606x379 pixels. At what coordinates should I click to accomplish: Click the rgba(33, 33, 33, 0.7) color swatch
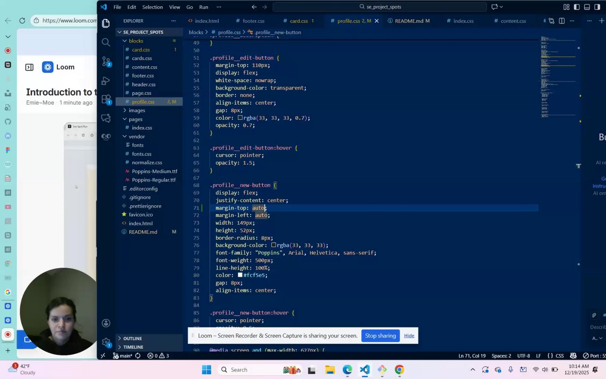(240, 118)
